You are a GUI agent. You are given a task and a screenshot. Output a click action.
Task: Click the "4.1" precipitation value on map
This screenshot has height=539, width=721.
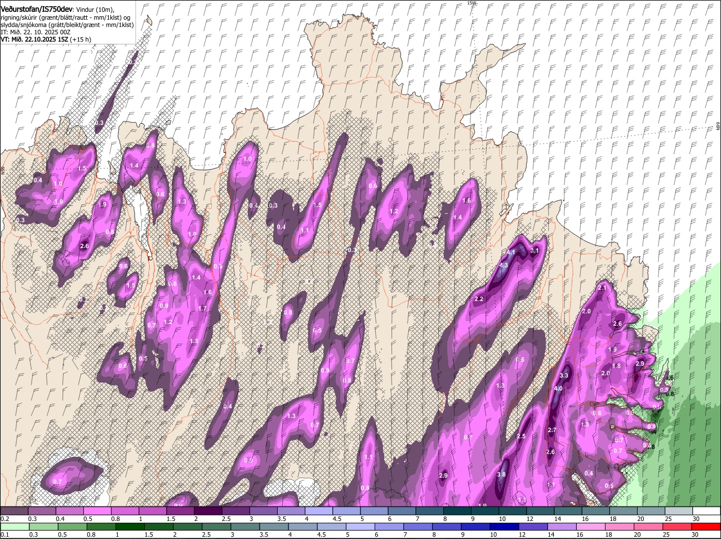[x=511, y=253]
